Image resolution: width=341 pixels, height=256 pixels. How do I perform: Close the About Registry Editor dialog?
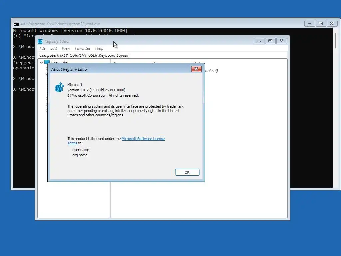point(196,69)
